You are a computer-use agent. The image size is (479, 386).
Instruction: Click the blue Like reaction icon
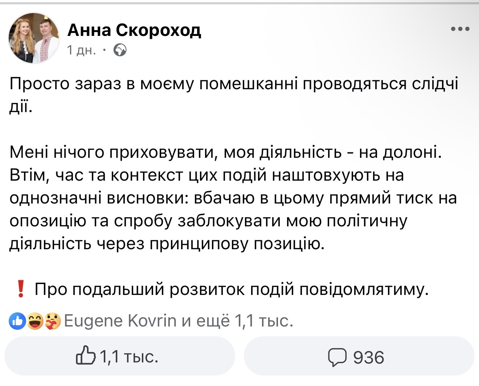(17, 321)
